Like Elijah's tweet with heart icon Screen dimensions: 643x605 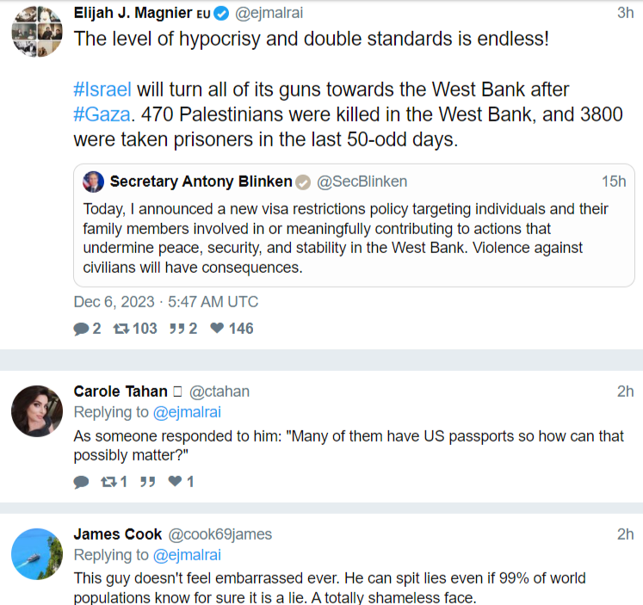(217, 328)
